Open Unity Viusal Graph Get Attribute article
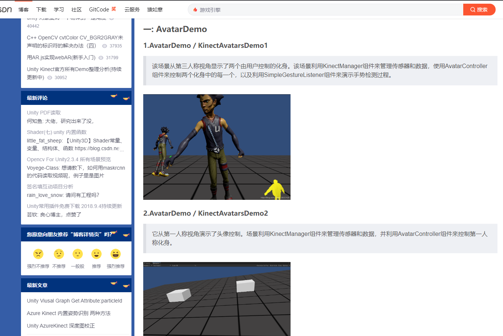The image size is (503, 336). (x=74, y=301)
